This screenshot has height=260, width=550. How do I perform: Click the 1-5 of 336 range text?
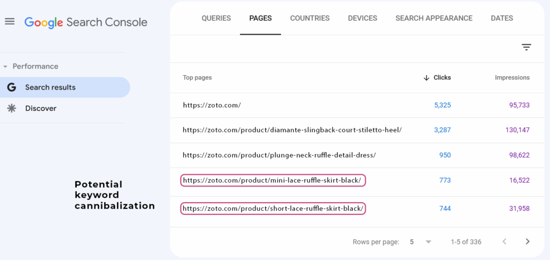(x=466, y=242)
